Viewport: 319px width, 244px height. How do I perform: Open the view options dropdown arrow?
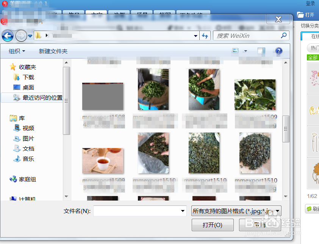click(x=246, y=51)
